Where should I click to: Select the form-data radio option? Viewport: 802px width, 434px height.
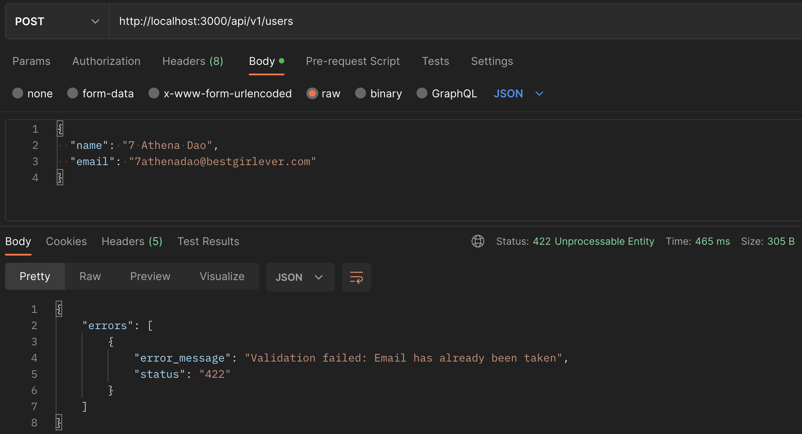(73, 93)
